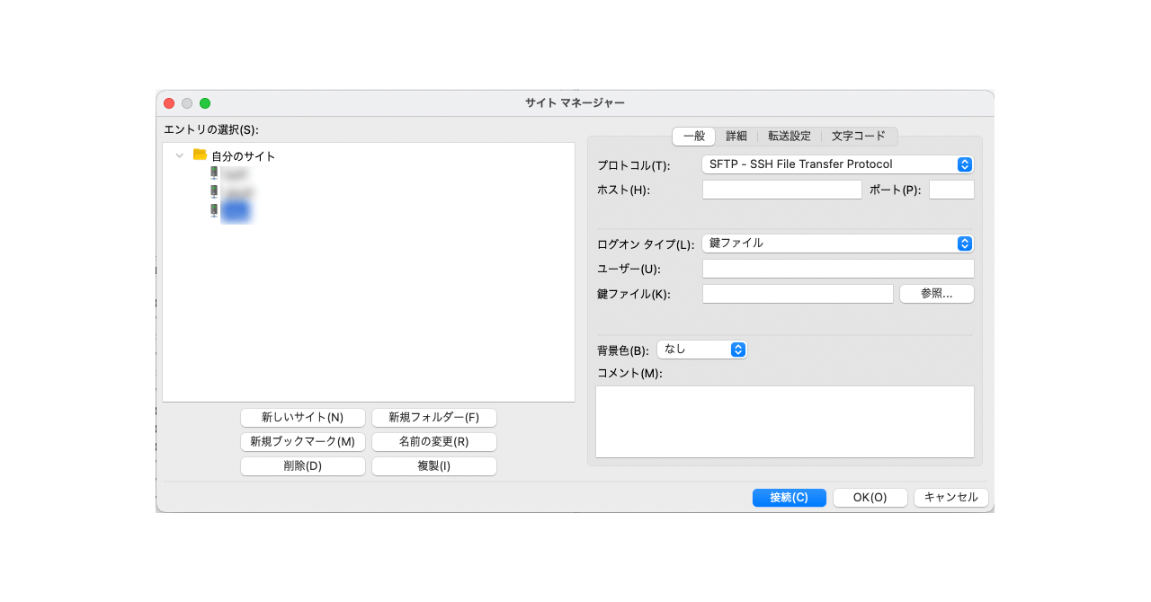Image resolution: width=1151 pixels, height=602 pixels.
Task: Select the second server entry icon in tree
Action: pyautogui.click(x=214, y=192)
